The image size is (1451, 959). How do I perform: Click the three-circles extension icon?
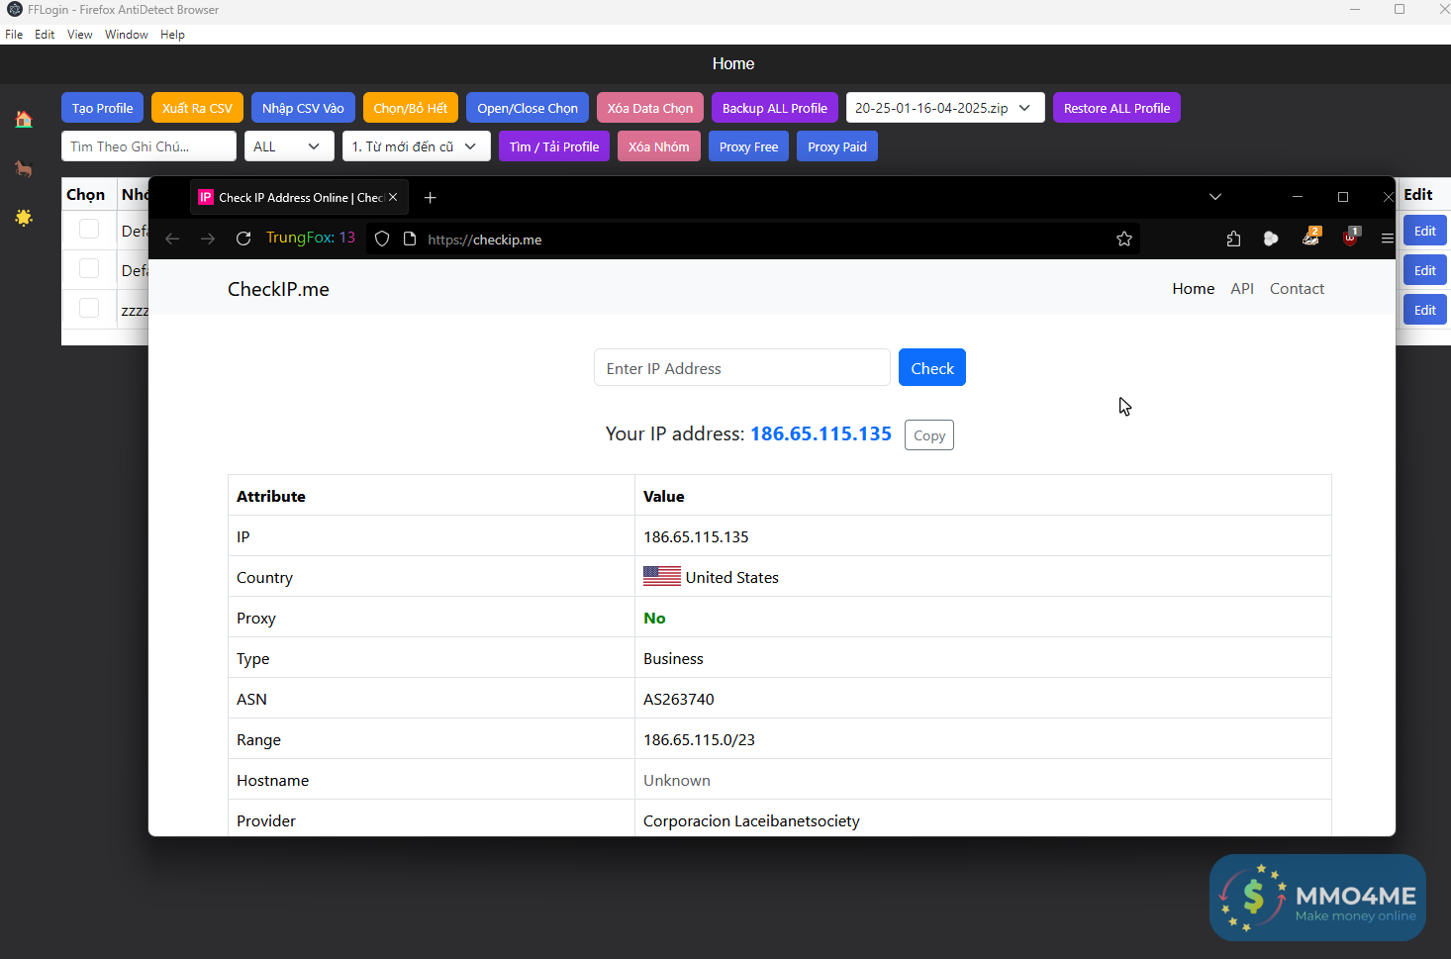tap(1271, 239)
